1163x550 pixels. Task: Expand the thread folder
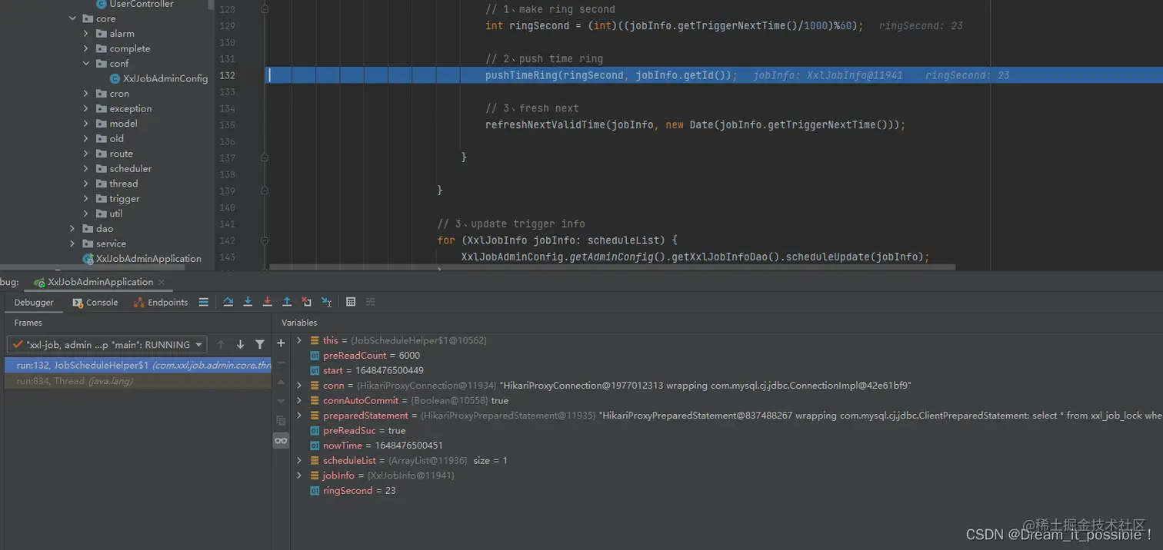[x=86, y=184]
